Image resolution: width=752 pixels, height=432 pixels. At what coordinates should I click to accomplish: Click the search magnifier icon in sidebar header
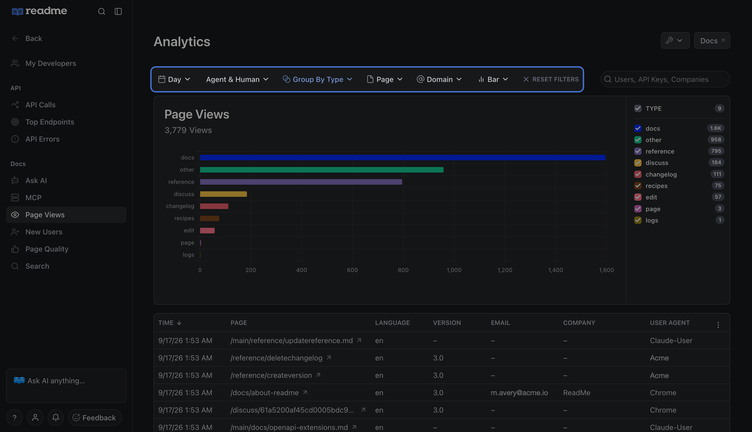101,11
